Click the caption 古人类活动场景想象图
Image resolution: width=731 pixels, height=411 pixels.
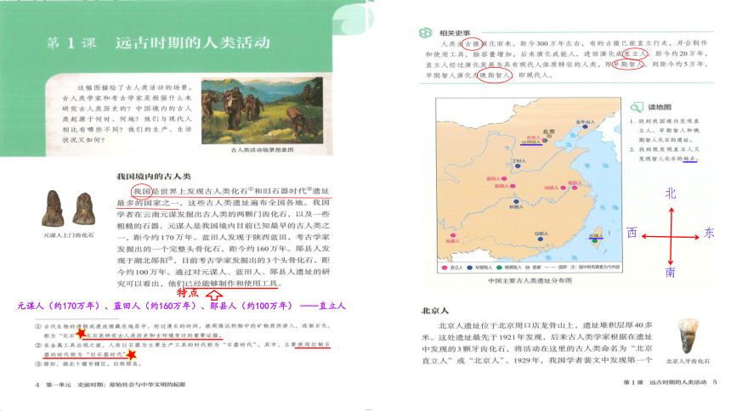point(262,149)
